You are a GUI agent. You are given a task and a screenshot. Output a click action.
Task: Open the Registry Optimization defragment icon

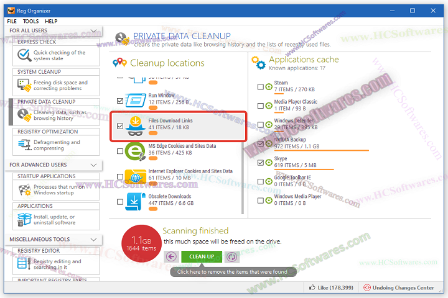(24, 145)
